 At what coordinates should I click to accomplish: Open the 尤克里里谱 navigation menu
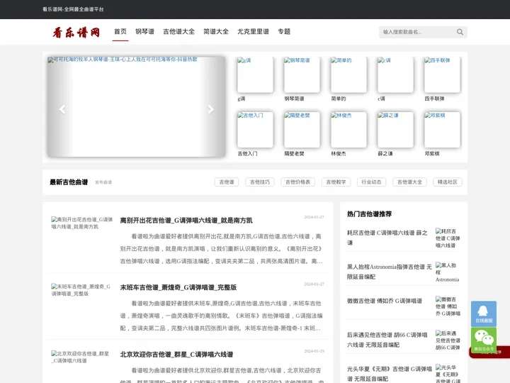coord(253,32)
